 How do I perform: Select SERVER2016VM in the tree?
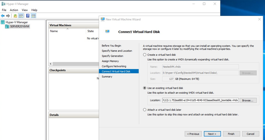(20, 27)
